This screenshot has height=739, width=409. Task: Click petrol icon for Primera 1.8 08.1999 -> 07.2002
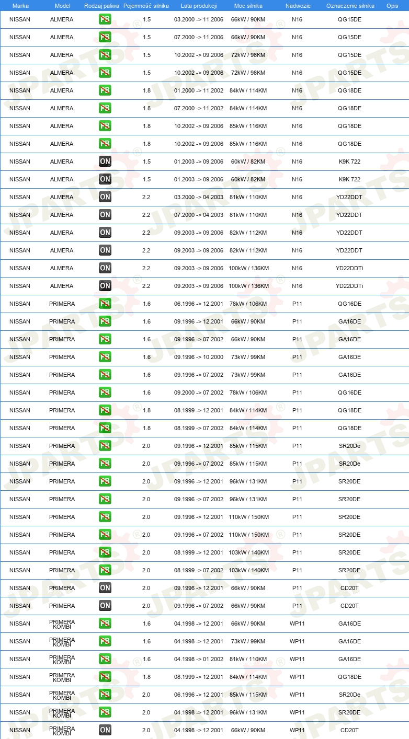(x=105, y=428)
